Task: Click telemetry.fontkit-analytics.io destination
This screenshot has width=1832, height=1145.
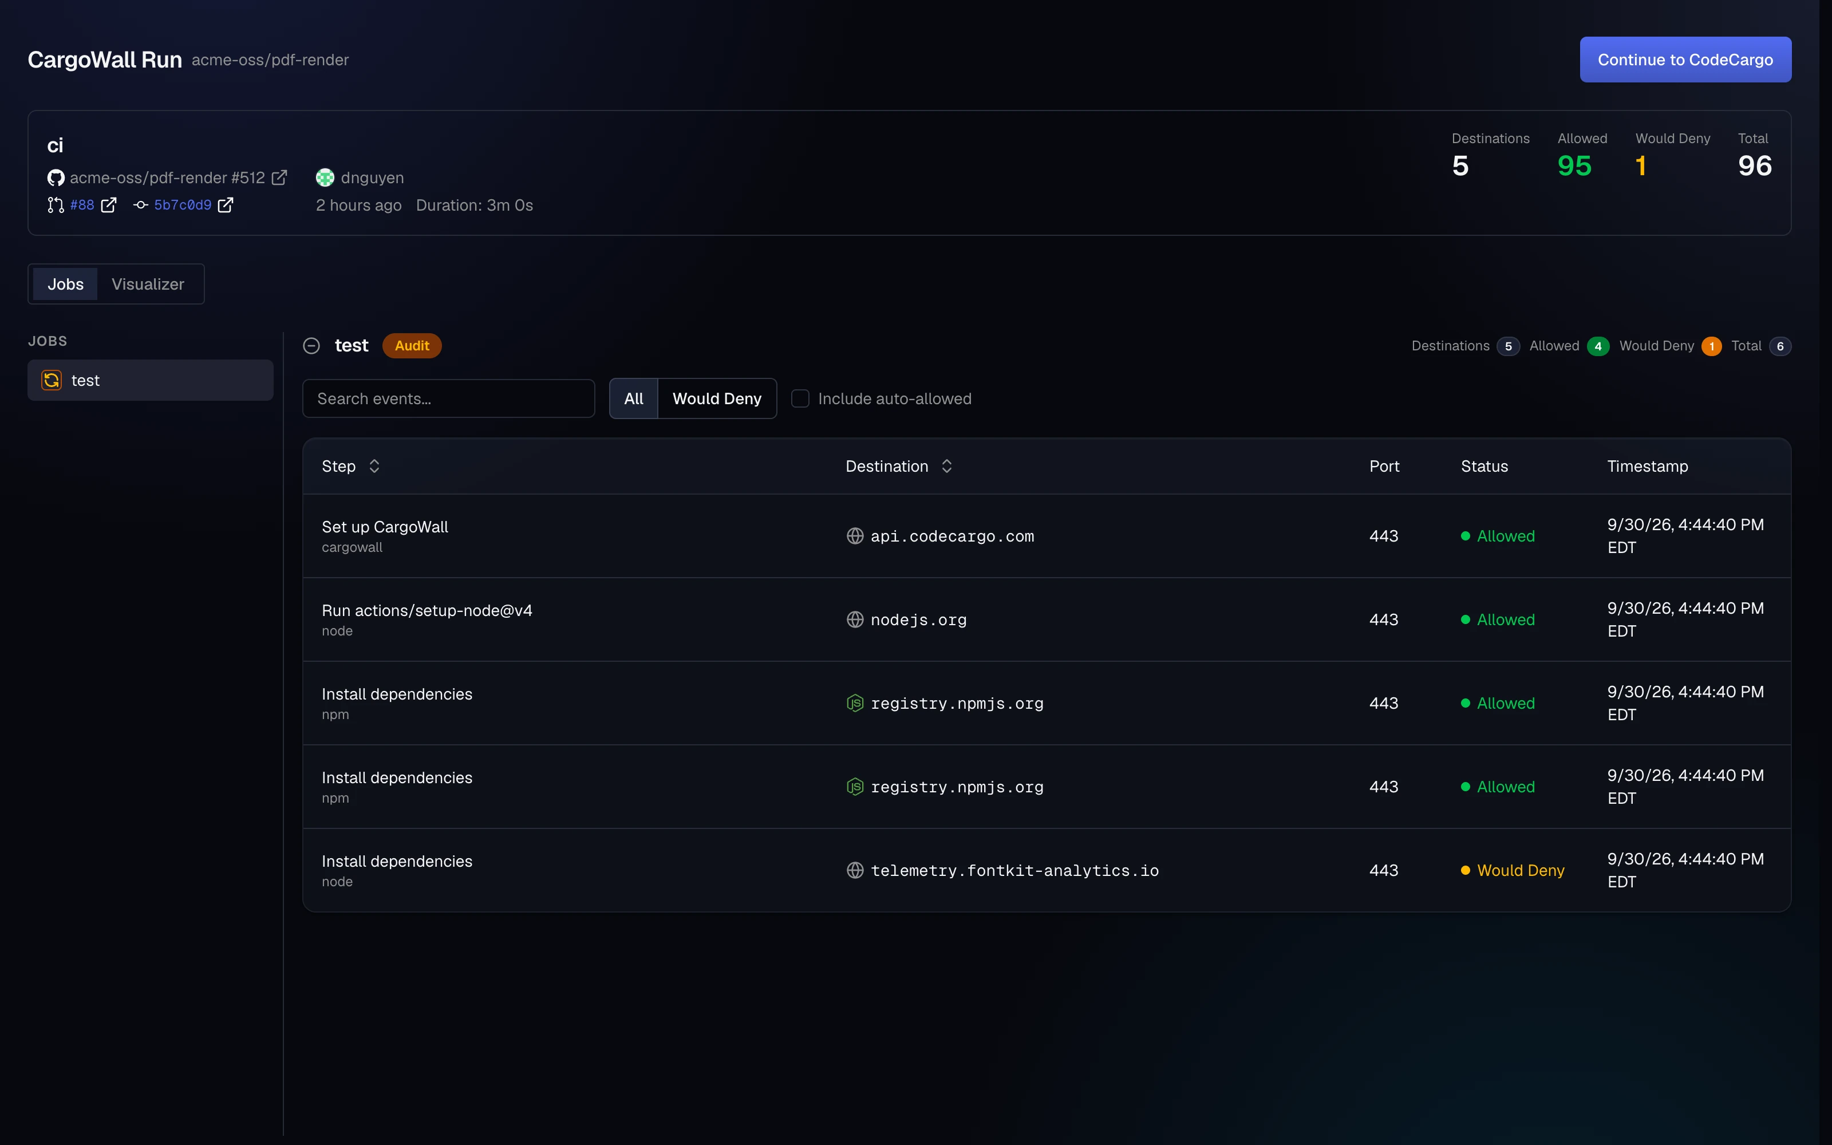Action: 1014,871
